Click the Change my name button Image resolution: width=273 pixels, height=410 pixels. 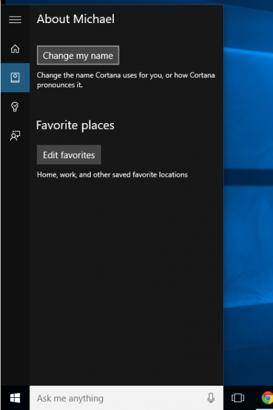pos(78,56)
